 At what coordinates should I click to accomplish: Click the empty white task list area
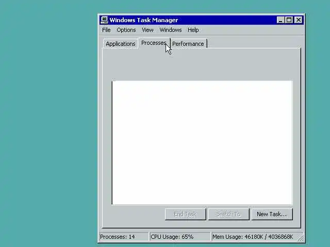coord(202,143)
